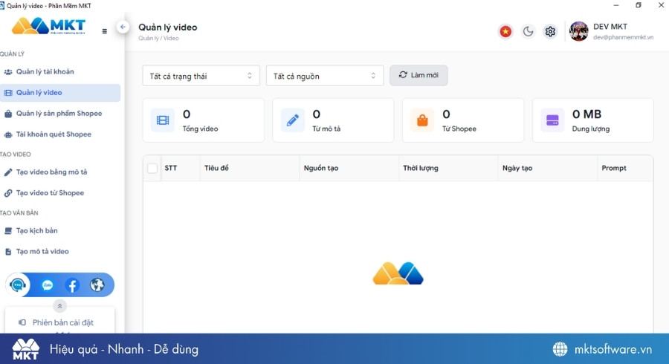Open Tạo kịch bản page
669x364 pixels.
[60, 230]
